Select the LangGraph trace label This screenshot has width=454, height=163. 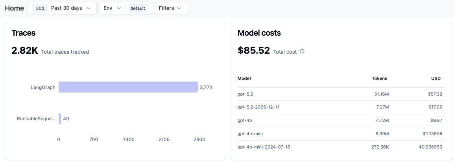[43, 87]
